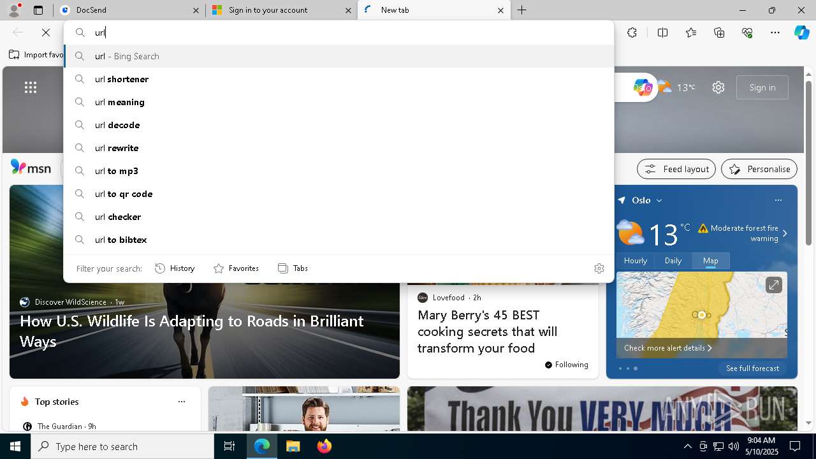Screen dimensions: 816x459
Task: Open Settings and more ellipsis menu
Action: click(775, 33)
